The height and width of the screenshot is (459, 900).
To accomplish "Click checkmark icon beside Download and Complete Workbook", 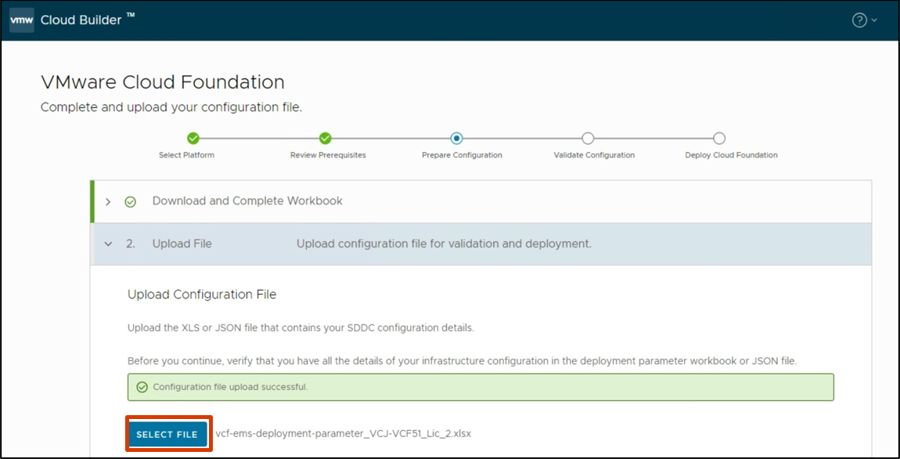I will tap(130, 201).
